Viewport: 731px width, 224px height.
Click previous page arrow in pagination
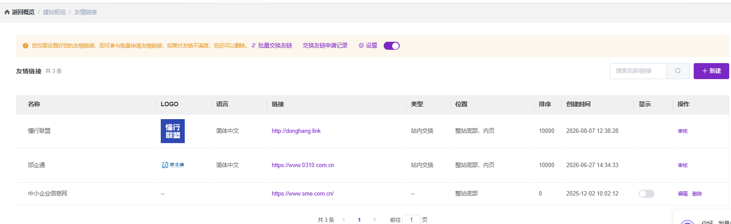(344, 220)
